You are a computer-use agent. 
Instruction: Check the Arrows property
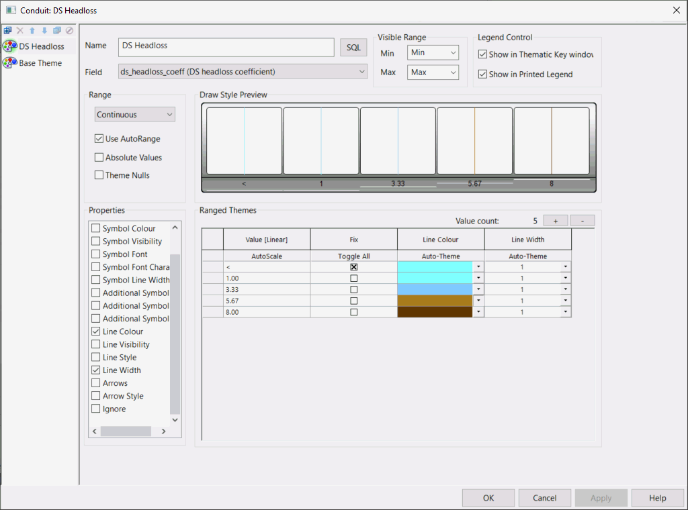click(95, 383)
